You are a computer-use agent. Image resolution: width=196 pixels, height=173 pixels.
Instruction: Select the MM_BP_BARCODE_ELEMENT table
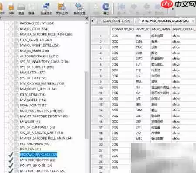coord(44,116)
